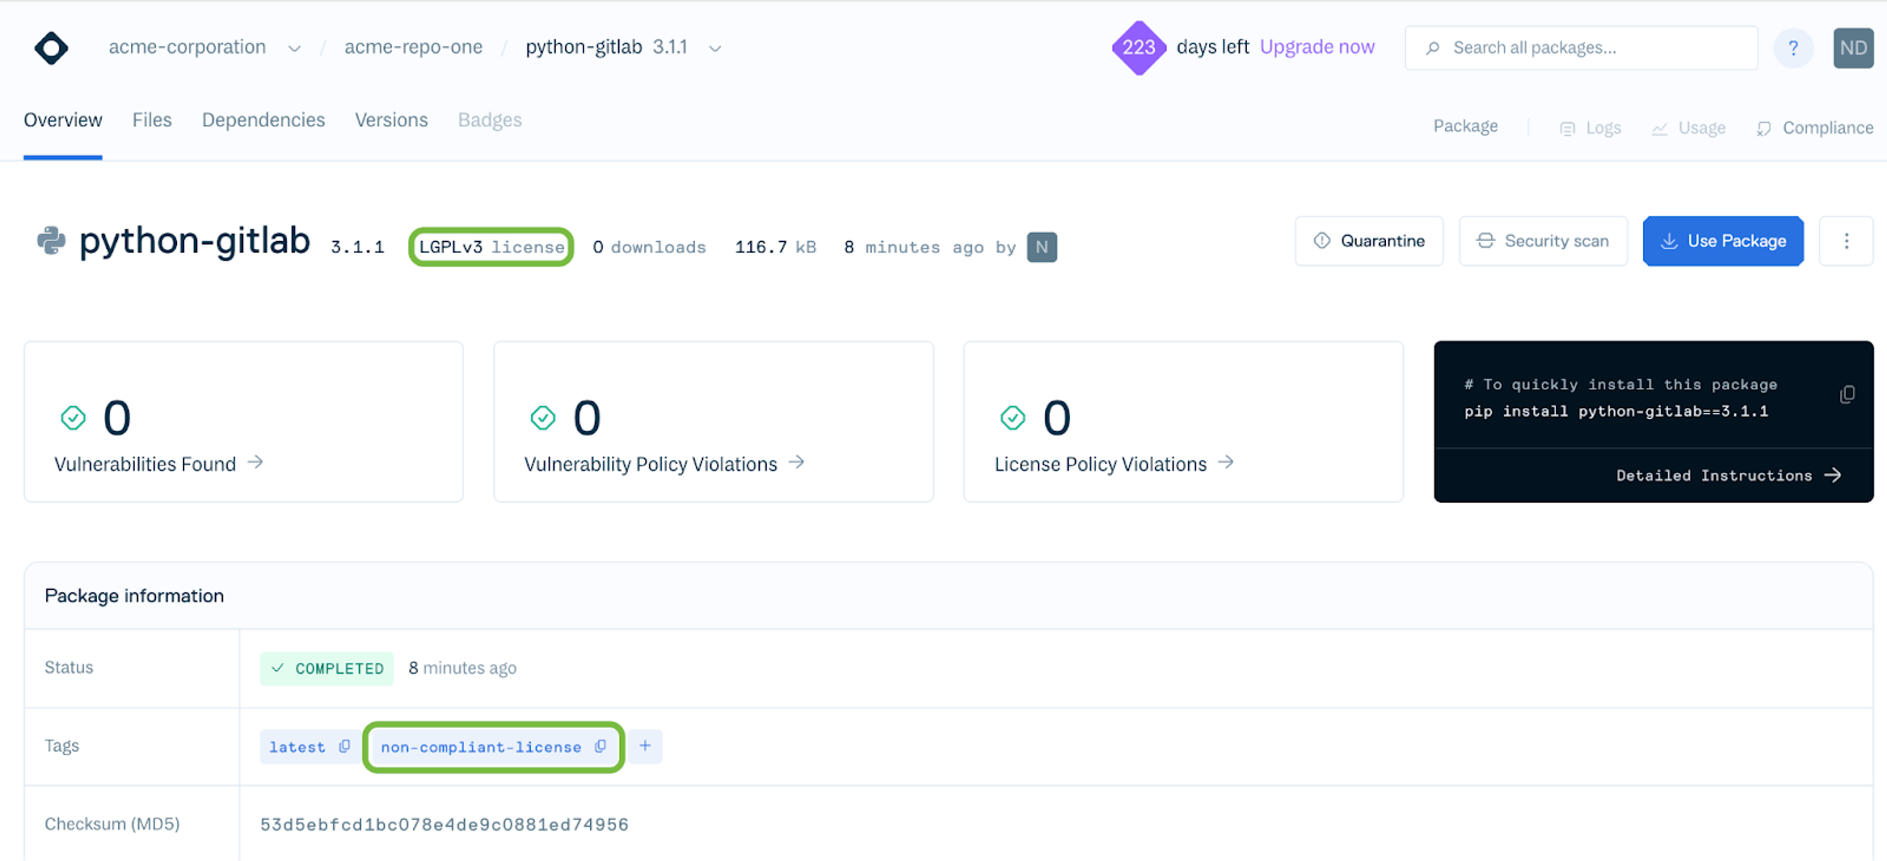This screenshot has width=1887, height=861.
Task: Expand the python-gitlab version dropdown
Action: 715,48
